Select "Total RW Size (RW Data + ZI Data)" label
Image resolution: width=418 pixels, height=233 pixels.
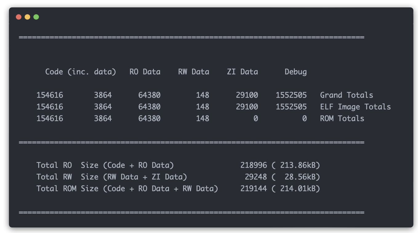click(112, 177)
